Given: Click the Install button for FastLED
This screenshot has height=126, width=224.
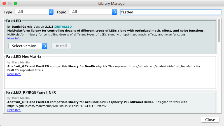Looking at the screenshot, I should click(61, 46).
